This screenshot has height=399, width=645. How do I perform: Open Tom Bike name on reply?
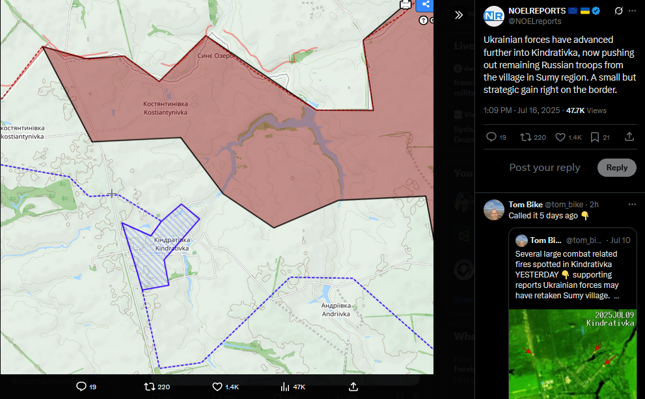click(525, 205)
